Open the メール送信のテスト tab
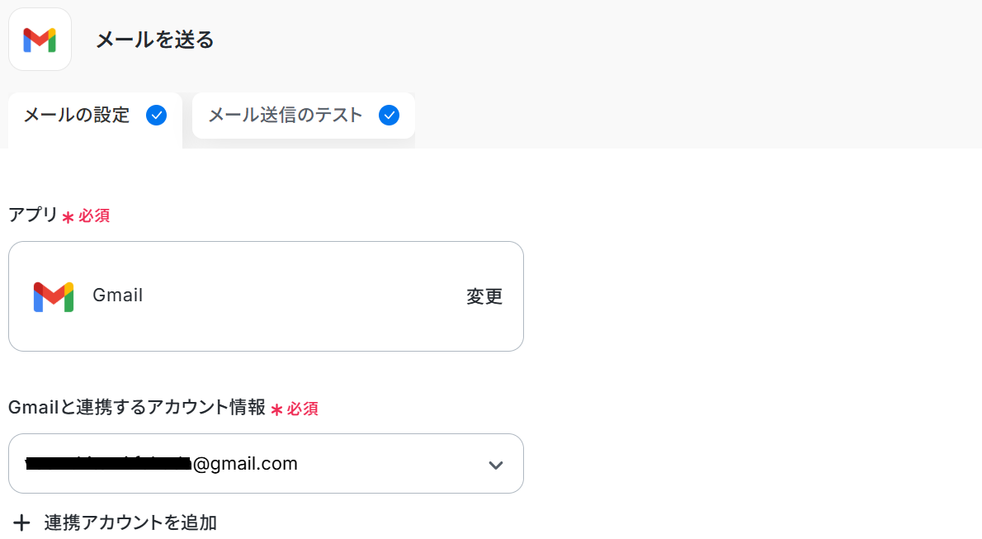982x539 pixels. click(x=285, y=116)
